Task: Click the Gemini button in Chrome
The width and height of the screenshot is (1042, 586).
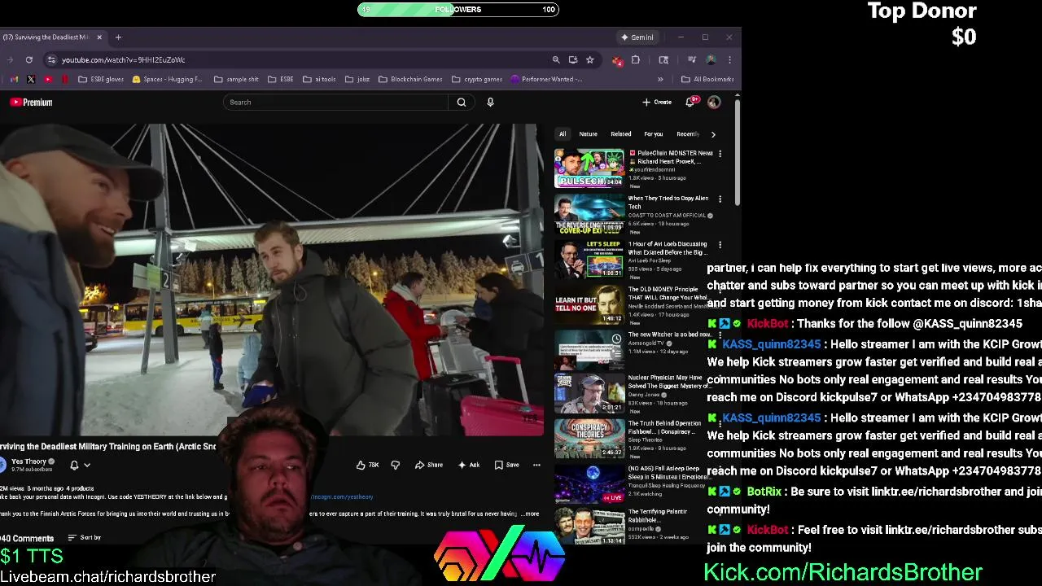Action: (x=637, y=37)
